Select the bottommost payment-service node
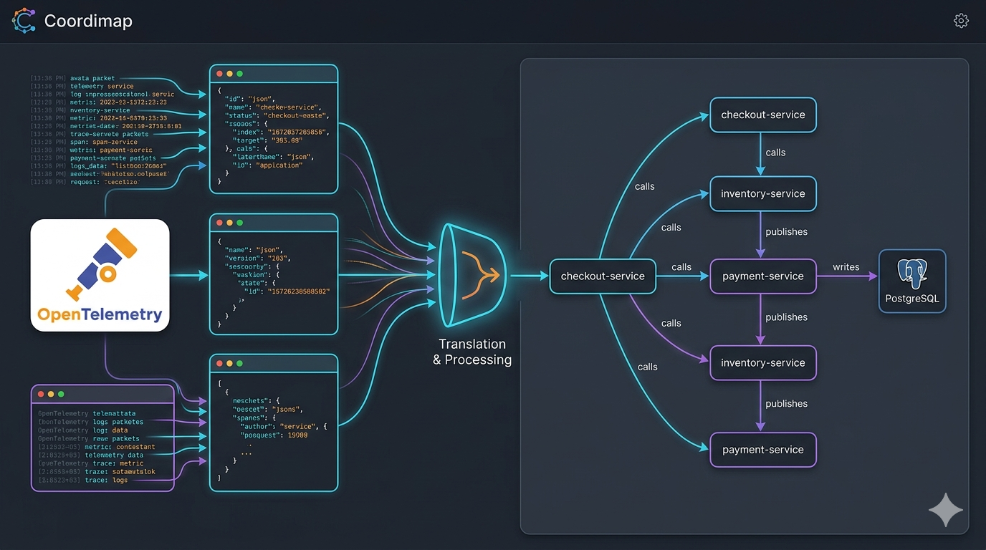Image resolution: width=986 pixels, height=550 pixels. [x=763, y=450]
